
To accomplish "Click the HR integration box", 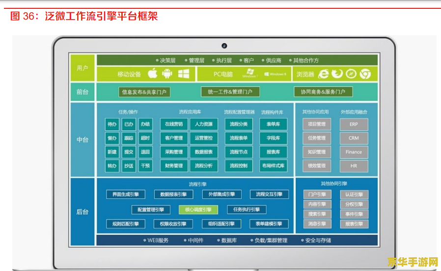I will pos(354,166).
